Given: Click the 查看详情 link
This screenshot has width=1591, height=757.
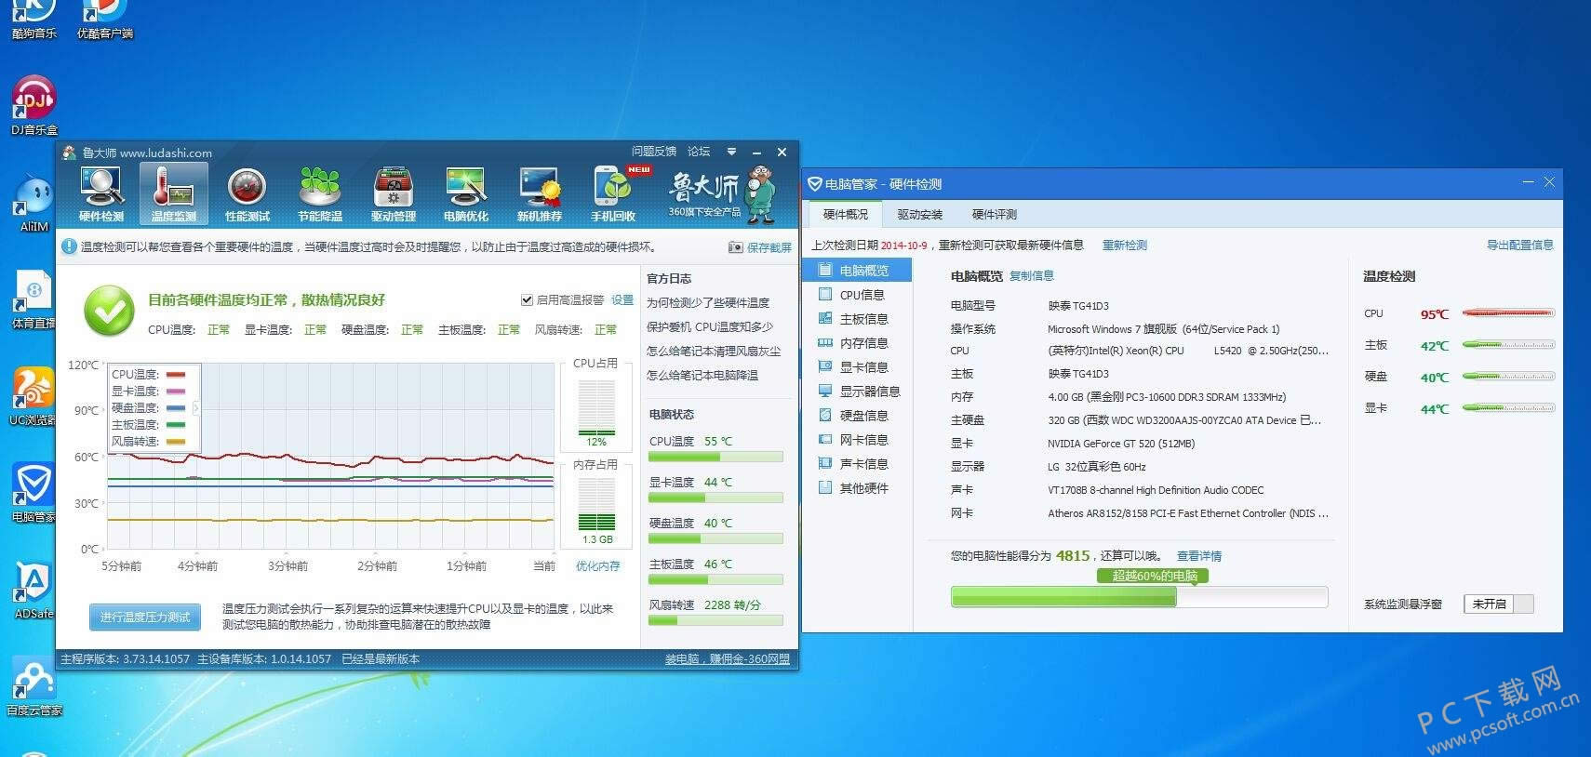Looking at the screenshot, I should click(x=1198, y=556).
